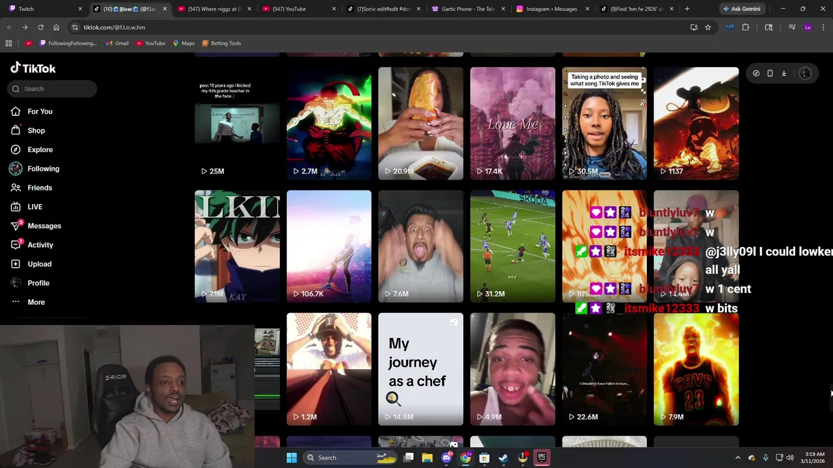Click the Windows taskbar search box

(x=351, y=458)
